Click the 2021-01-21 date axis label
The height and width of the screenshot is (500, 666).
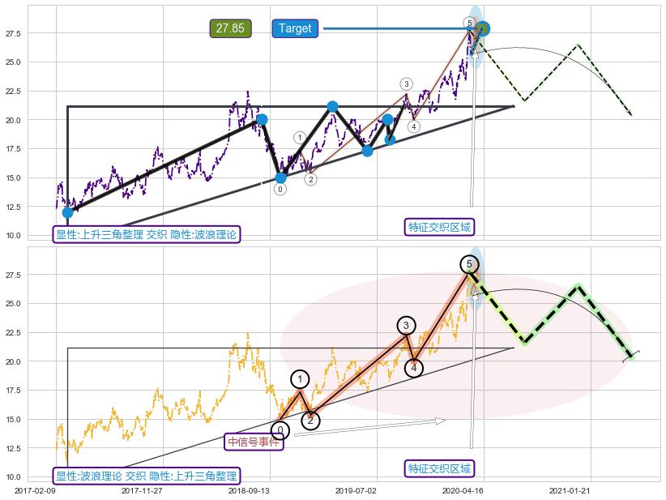pos(570,490)
